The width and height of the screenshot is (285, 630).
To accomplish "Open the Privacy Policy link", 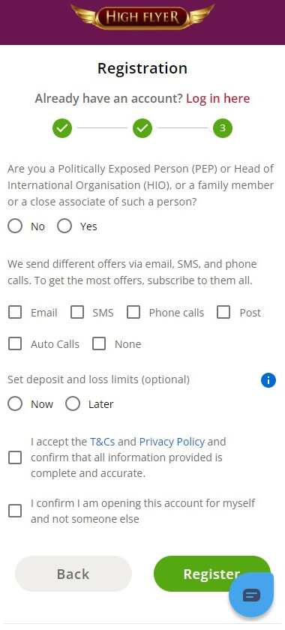I will pyautogui.click(x=172, y=442).
